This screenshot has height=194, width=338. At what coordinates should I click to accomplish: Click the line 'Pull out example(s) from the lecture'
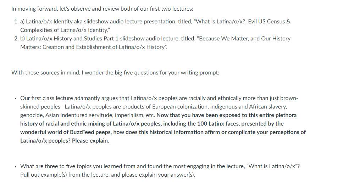107,174
